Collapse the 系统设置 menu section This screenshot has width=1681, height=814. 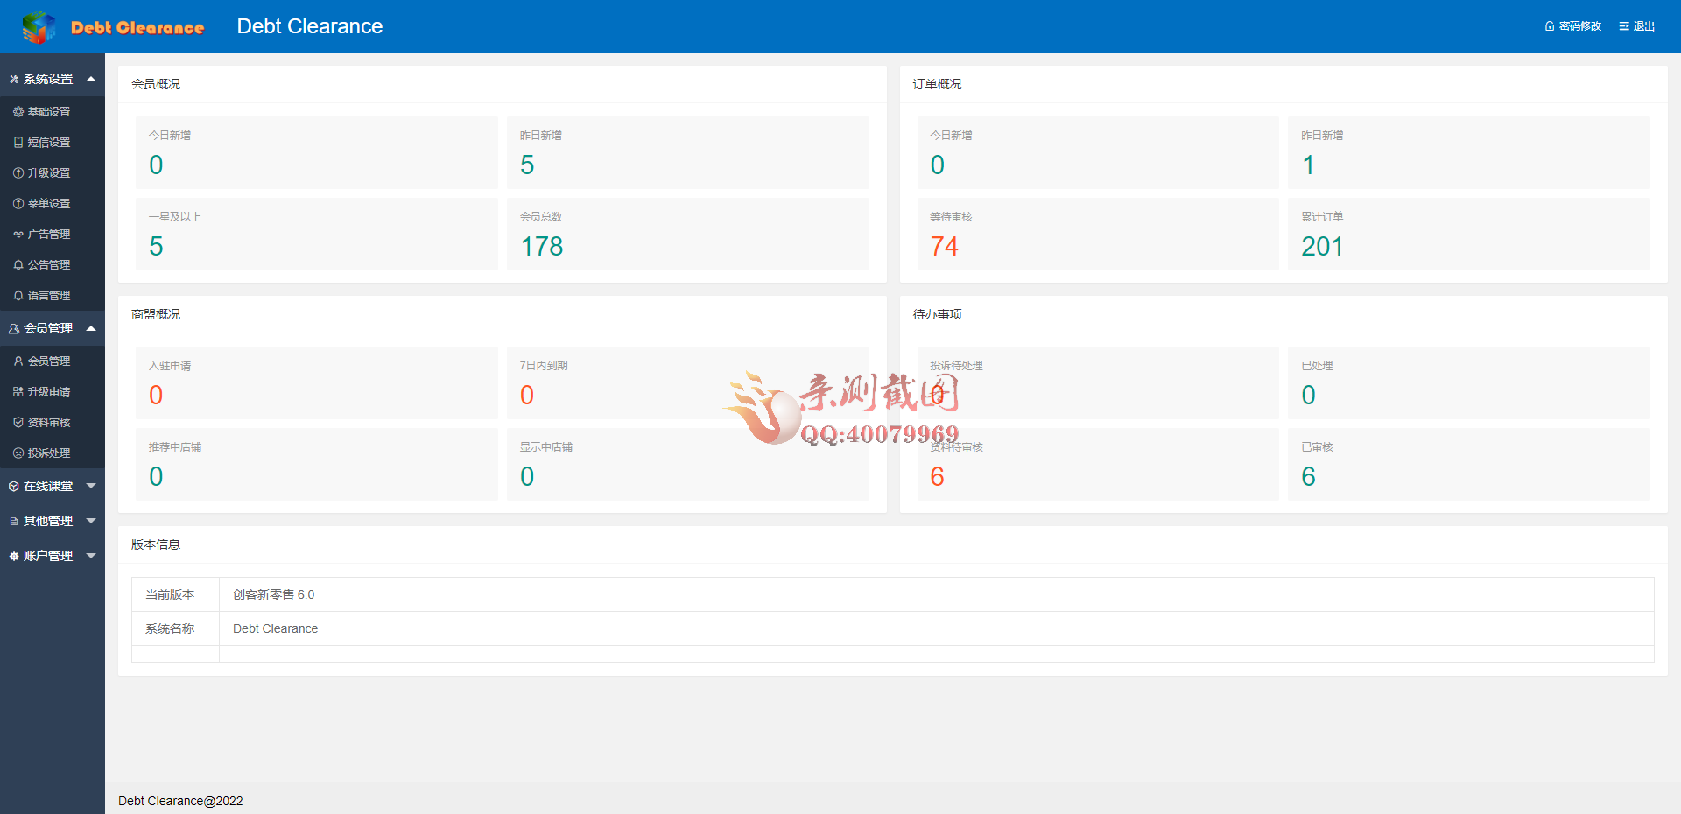(x=53, y=78)
